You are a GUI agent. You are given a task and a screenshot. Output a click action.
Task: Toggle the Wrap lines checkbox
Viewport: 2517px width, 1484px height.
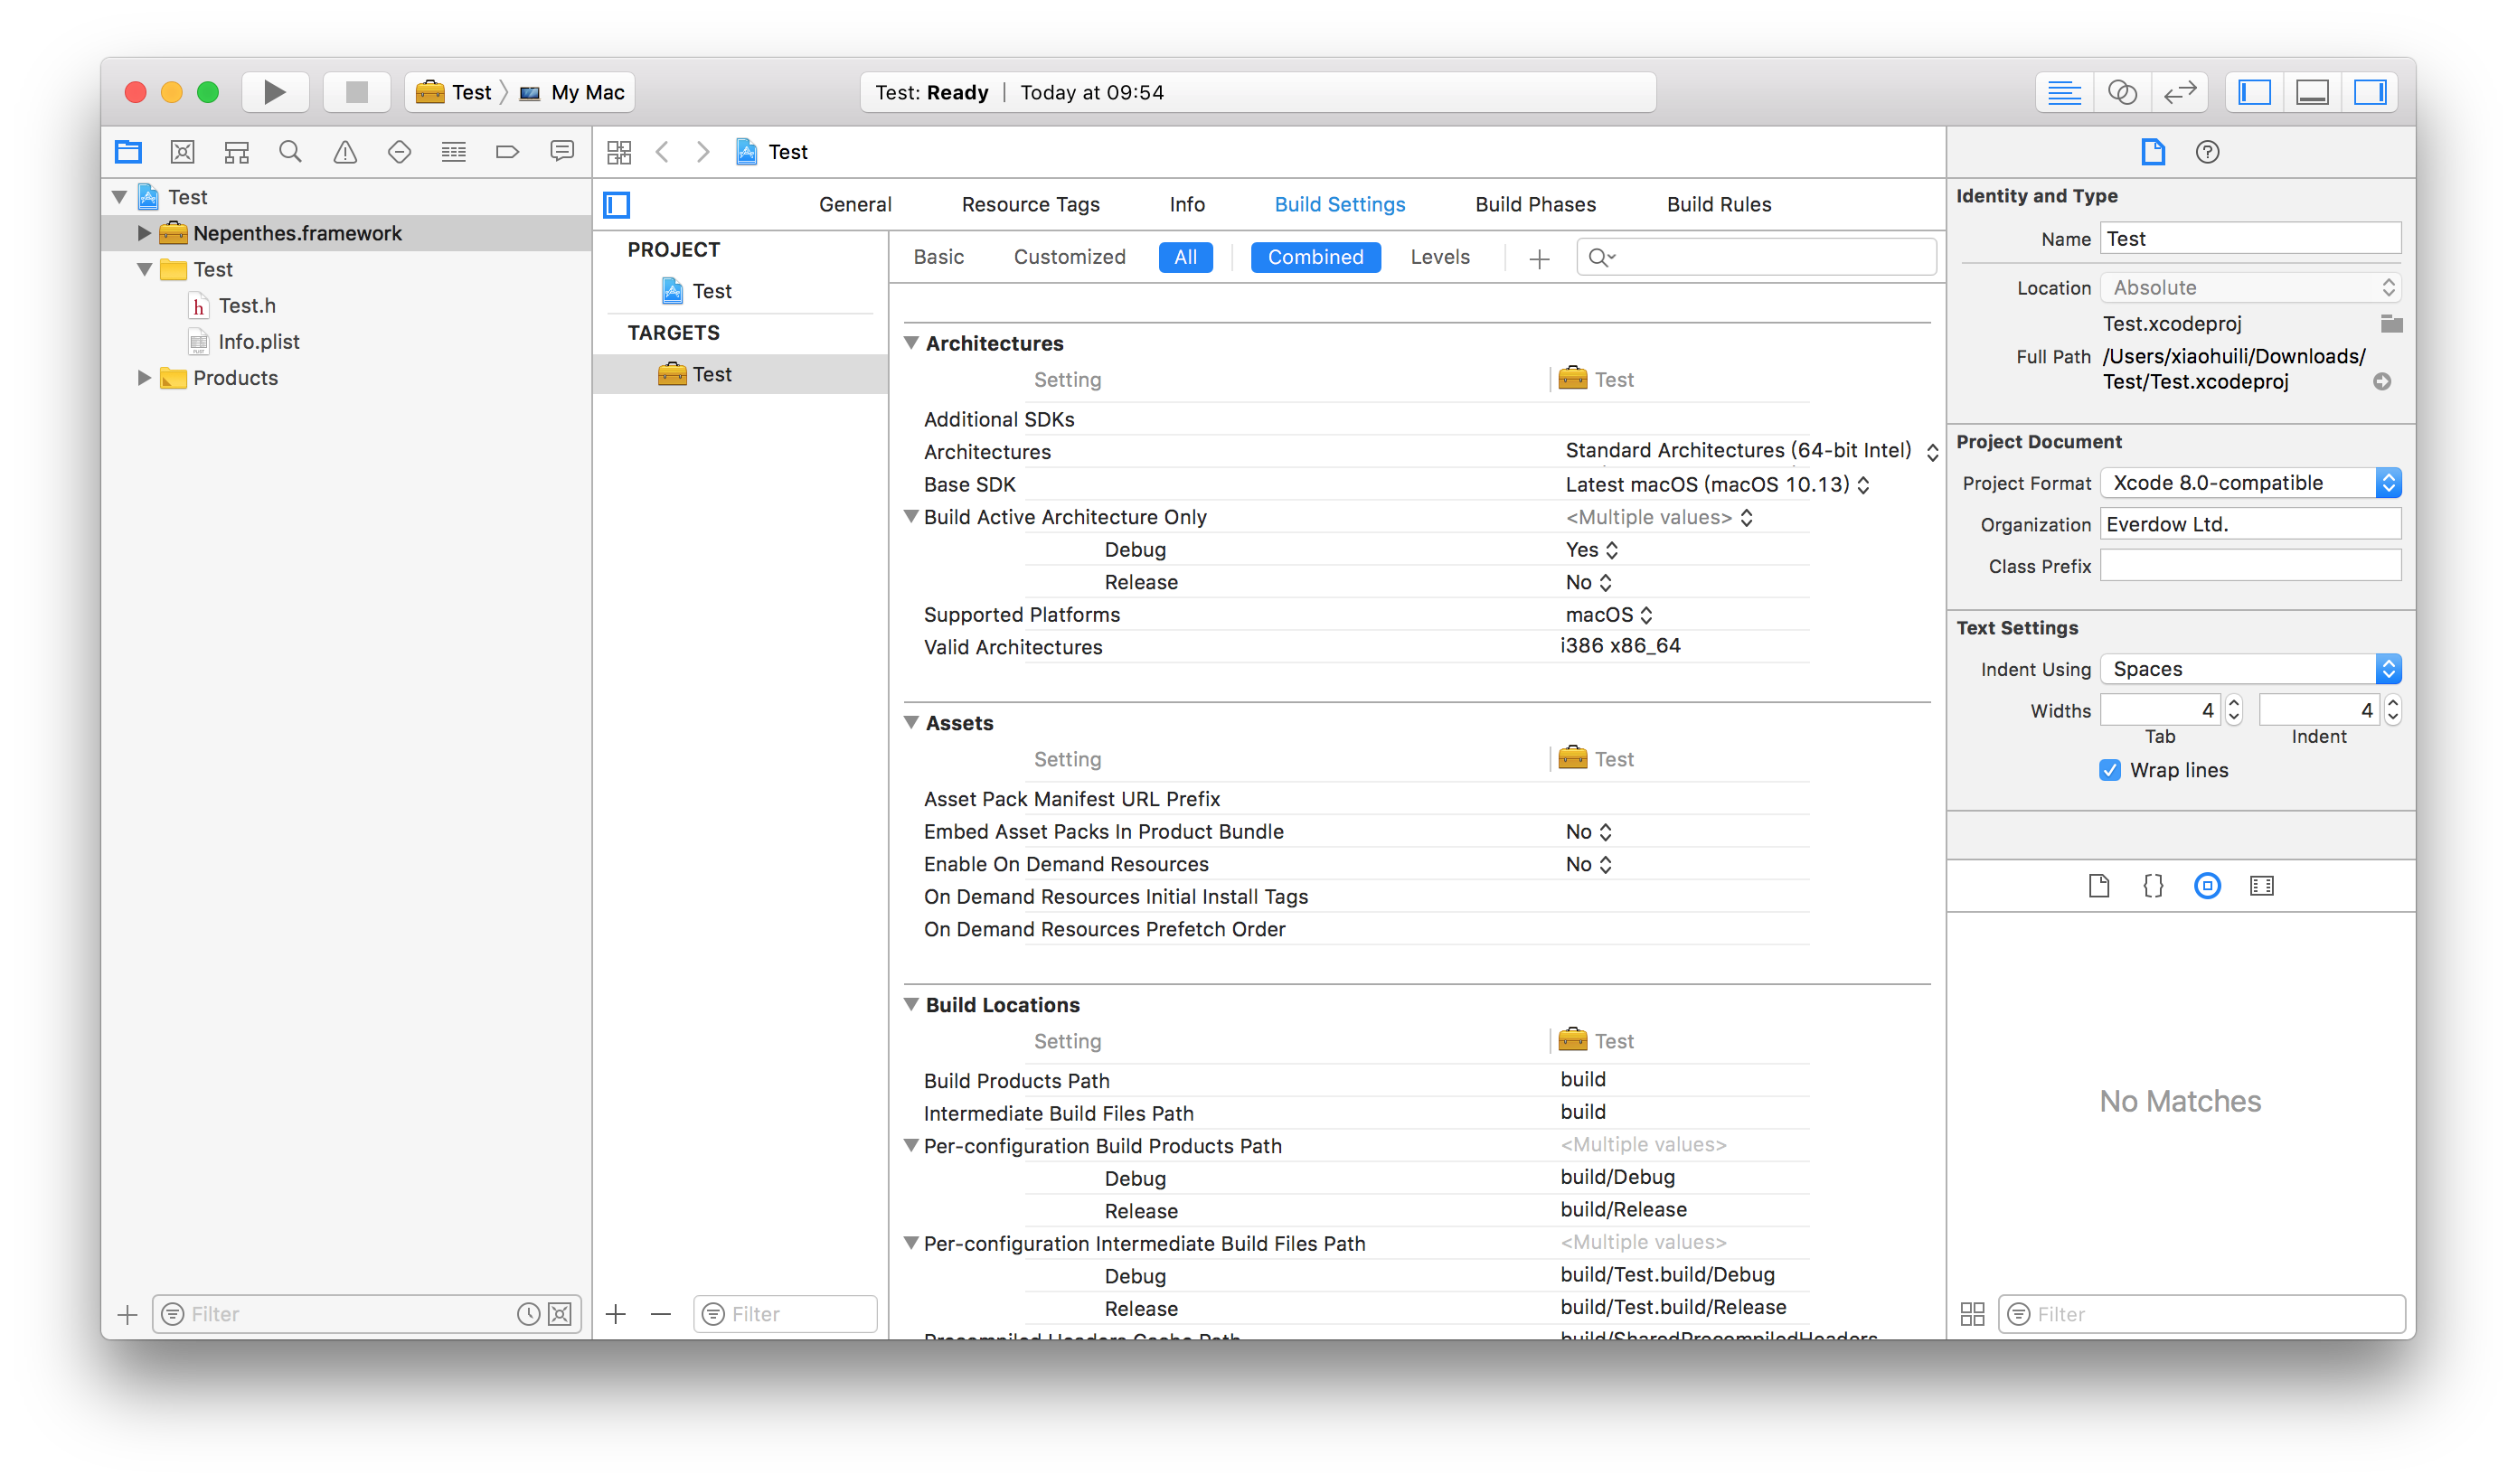tap(2110, 770)
